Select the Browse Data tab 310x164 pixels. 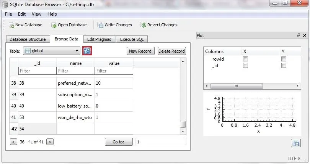[67, 39]
